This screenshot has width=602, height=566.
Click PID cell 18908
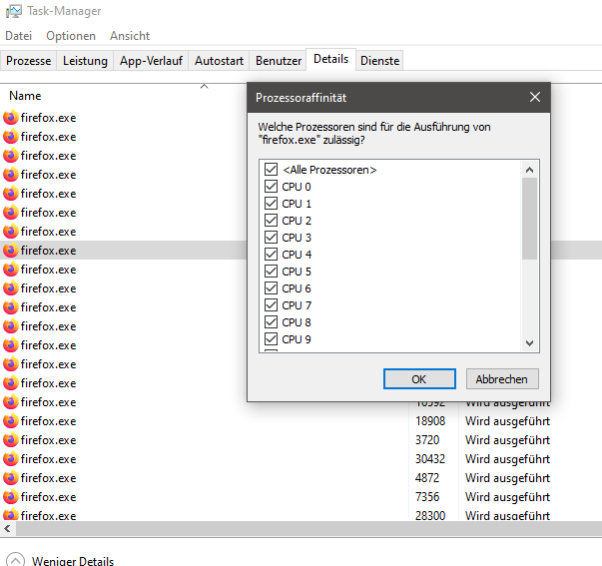(x=430, y=421)
